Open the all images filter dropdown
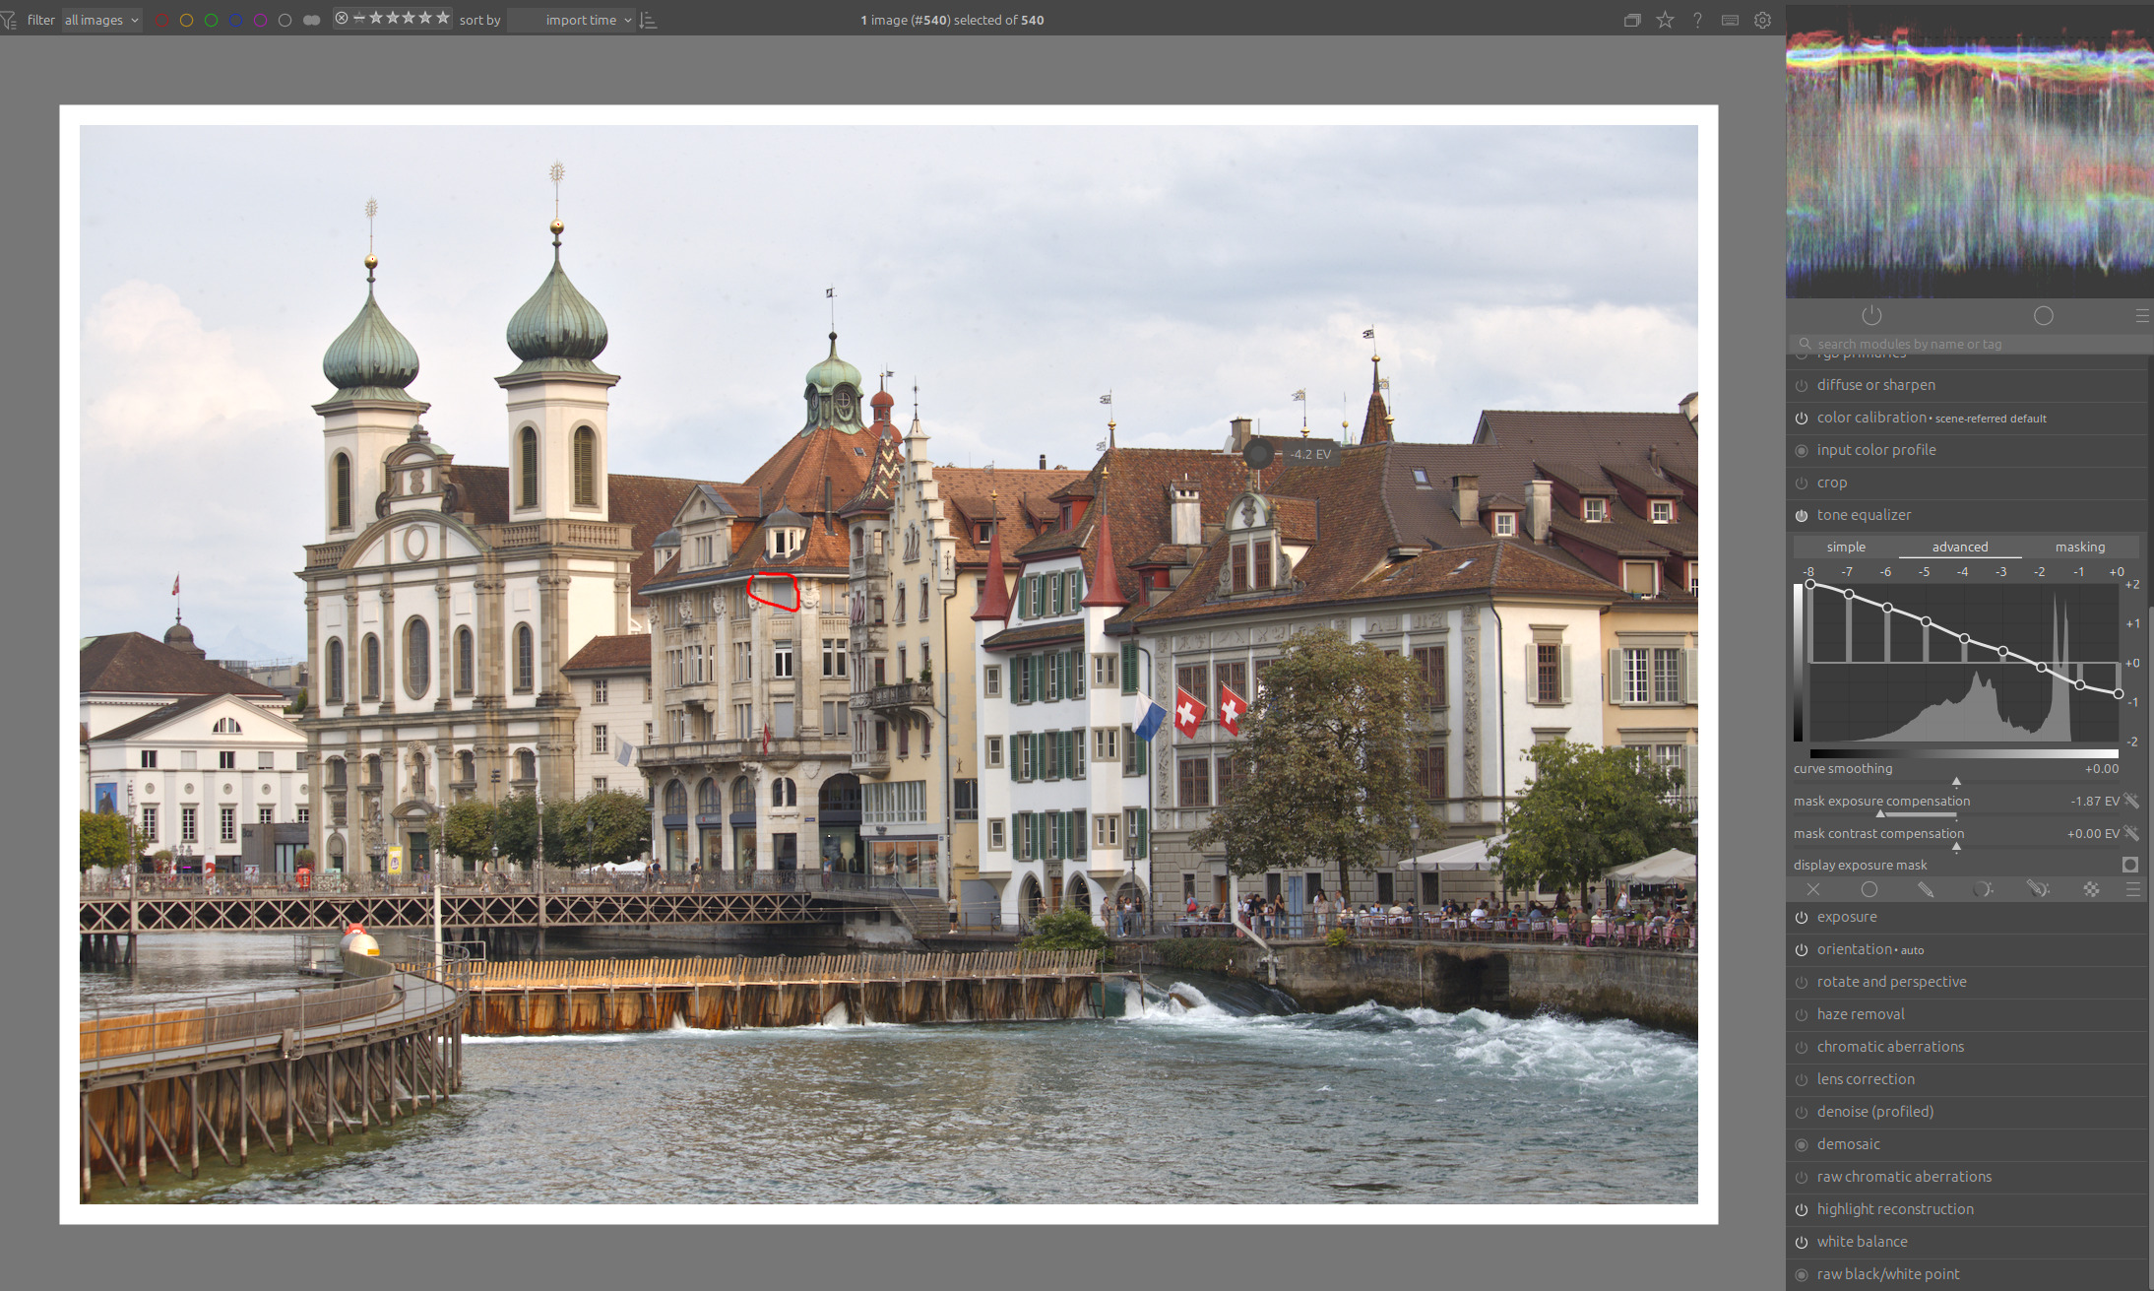The image size is (2154, 1291). click(101, 20)
